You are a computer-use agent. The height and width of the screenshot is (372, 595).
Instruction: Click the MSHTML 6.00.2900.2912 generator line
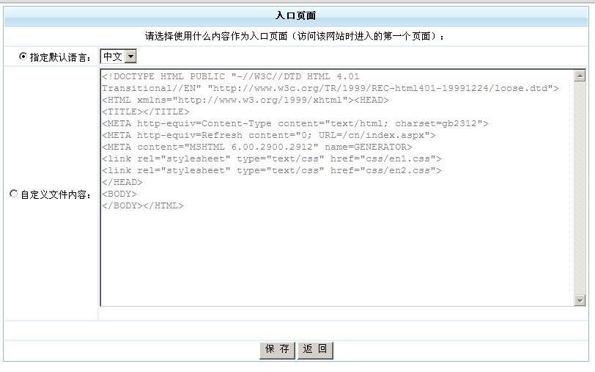(257, 147)
